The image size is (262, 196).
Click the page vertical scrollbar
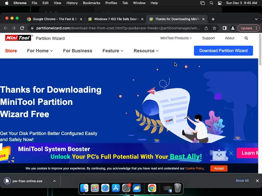point(260,50)
